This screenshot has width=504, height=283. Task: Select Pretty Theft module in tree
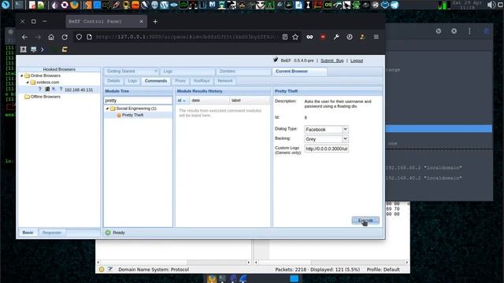(x=133, y=115)
